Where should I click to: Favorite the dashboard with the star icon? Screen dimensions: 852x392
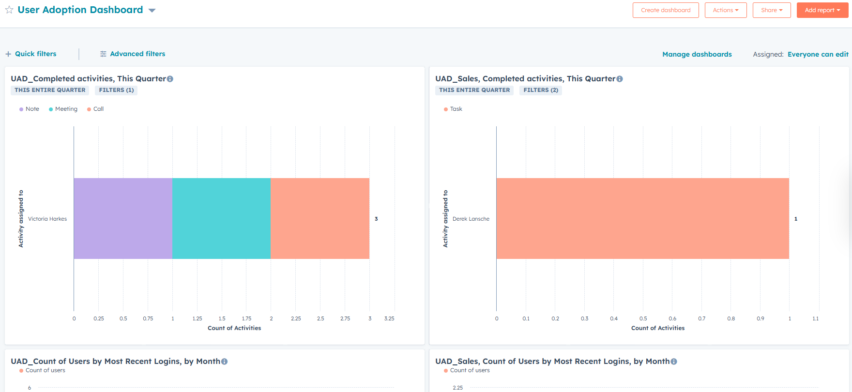pos(9,10)
